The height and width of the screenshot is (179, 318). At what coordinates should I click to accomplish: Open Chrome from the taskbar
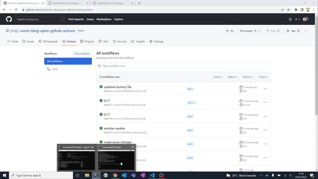[115, 176]
